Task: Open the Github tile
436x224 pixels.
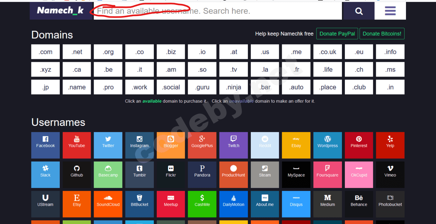Action: 77,175
